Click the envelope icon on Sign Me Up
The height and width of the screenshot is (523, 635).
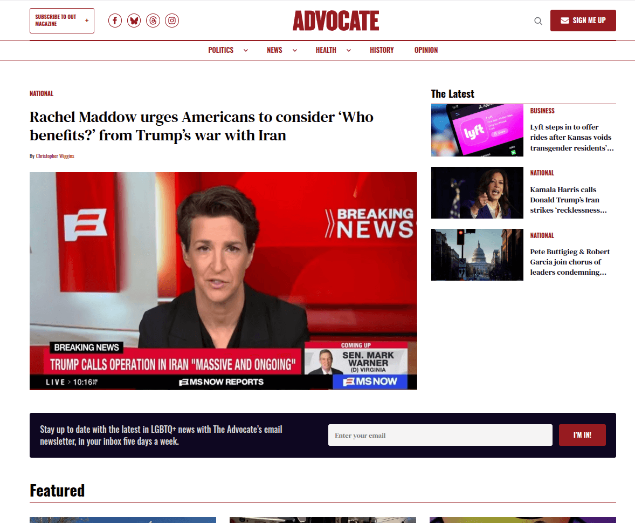564,20
